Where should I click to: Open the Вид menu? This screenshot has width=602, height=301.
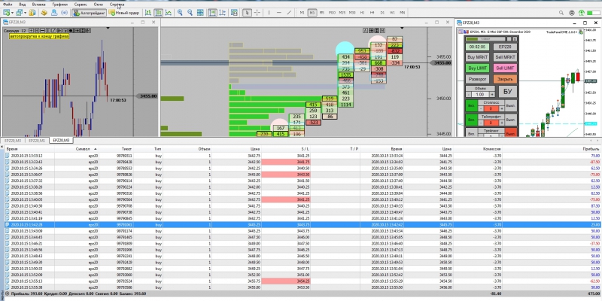point(23,5)
